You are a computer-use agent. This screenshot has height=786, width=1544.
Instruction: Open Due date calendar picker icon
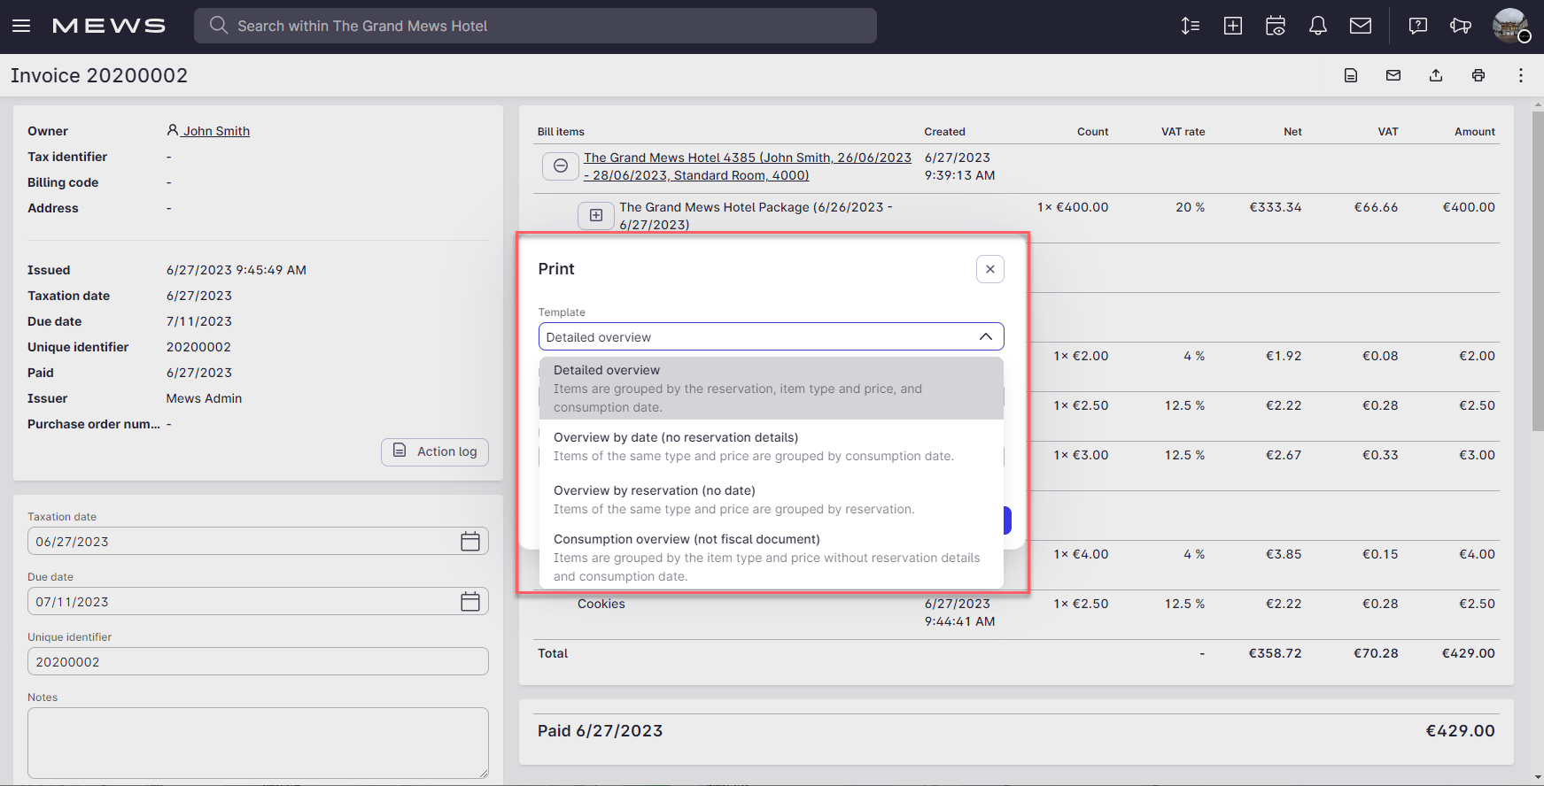pos(470,601)
